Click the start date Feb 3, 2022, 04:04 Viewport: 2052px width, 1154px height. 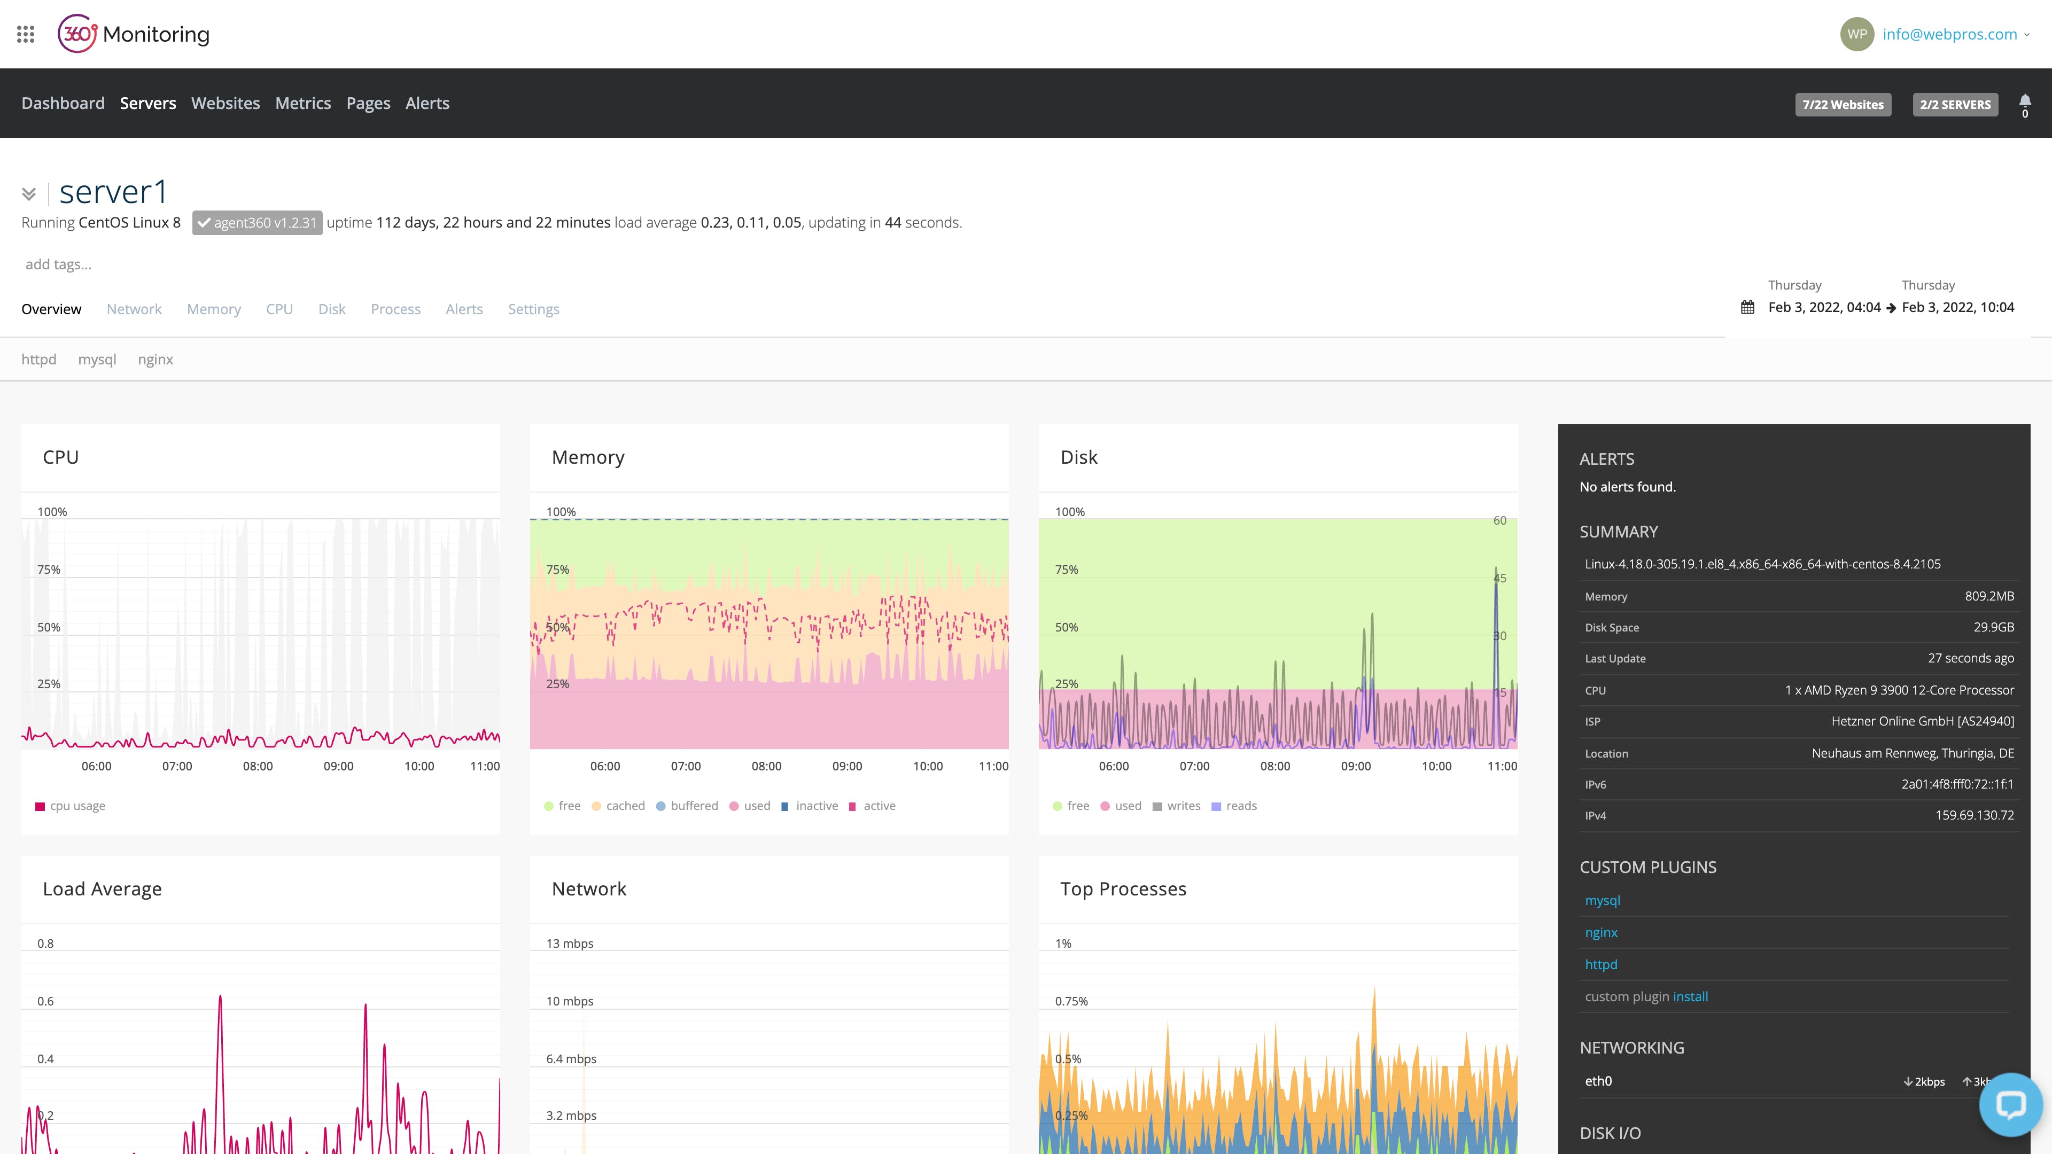tap(1824, 307)
